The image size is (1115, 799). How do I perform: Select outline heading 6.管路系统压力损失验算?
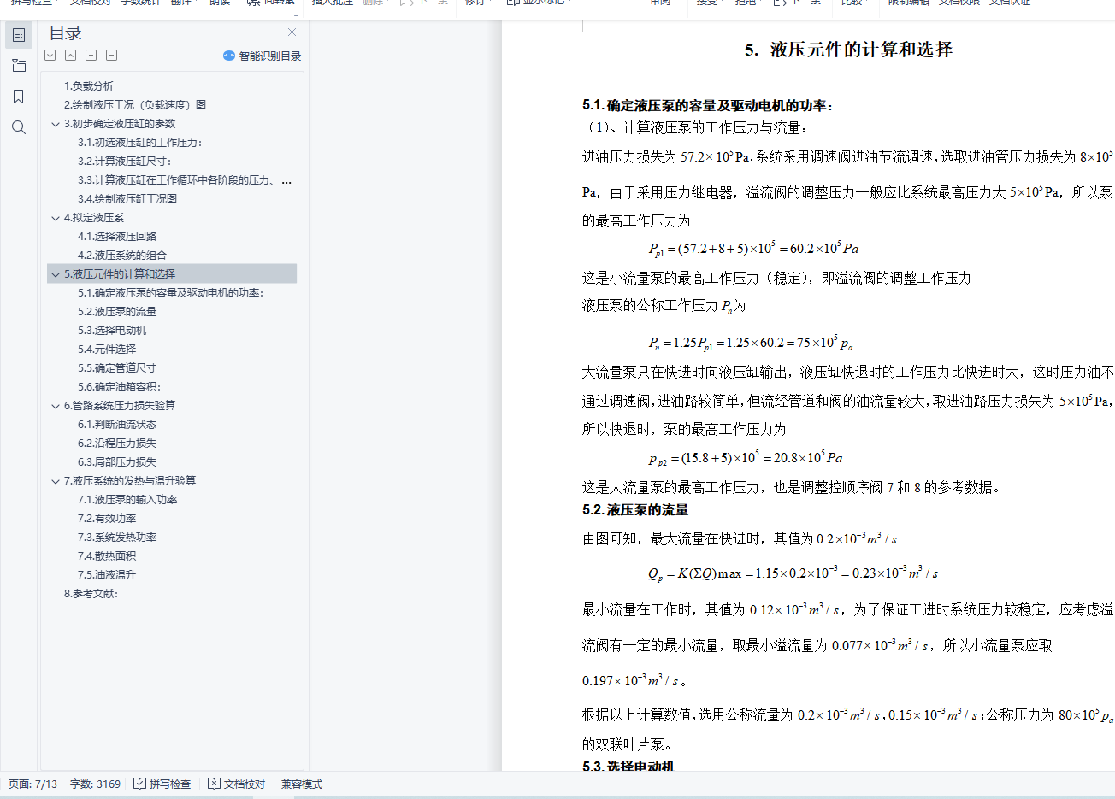point(120,406)
